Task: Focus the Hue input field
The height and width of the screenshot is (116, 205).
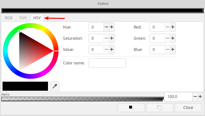Action: tap(96, 27)
